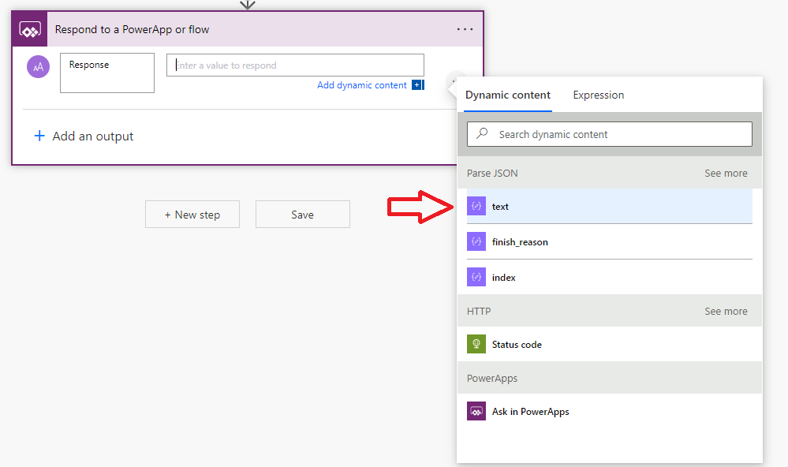Expand See more under Parse JSON
The width and height of the screenshot is (788, 467).
(726, 173)
